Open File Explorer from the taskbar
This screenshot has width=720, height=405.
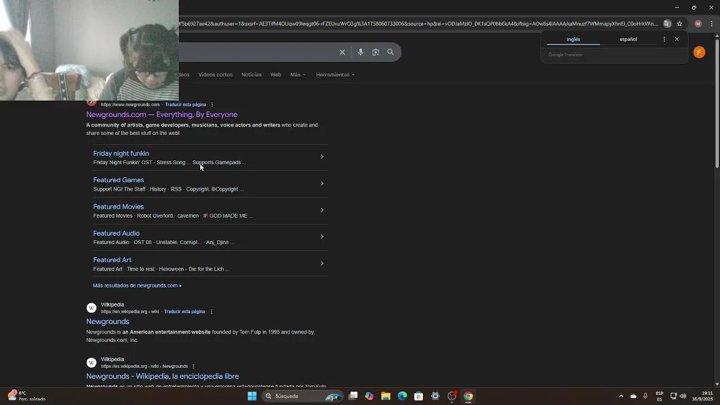(385, 396)
